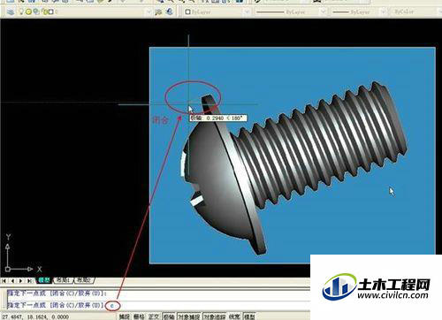The height and width of the screenshot is (320, 442).
Task: Toggle 对象追踪 object tracking in status bar
Action: (215, 316)
